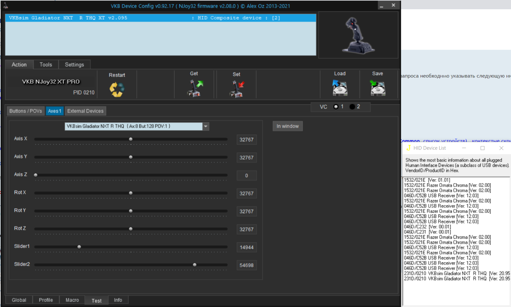Screen dimensions: 511x307
Task: Click the Axis Z value field 0
Action: tap(247, 175)
